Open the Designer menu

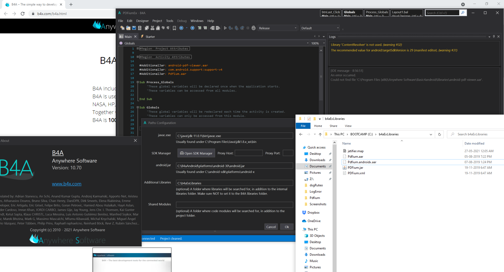pos(142,21)
